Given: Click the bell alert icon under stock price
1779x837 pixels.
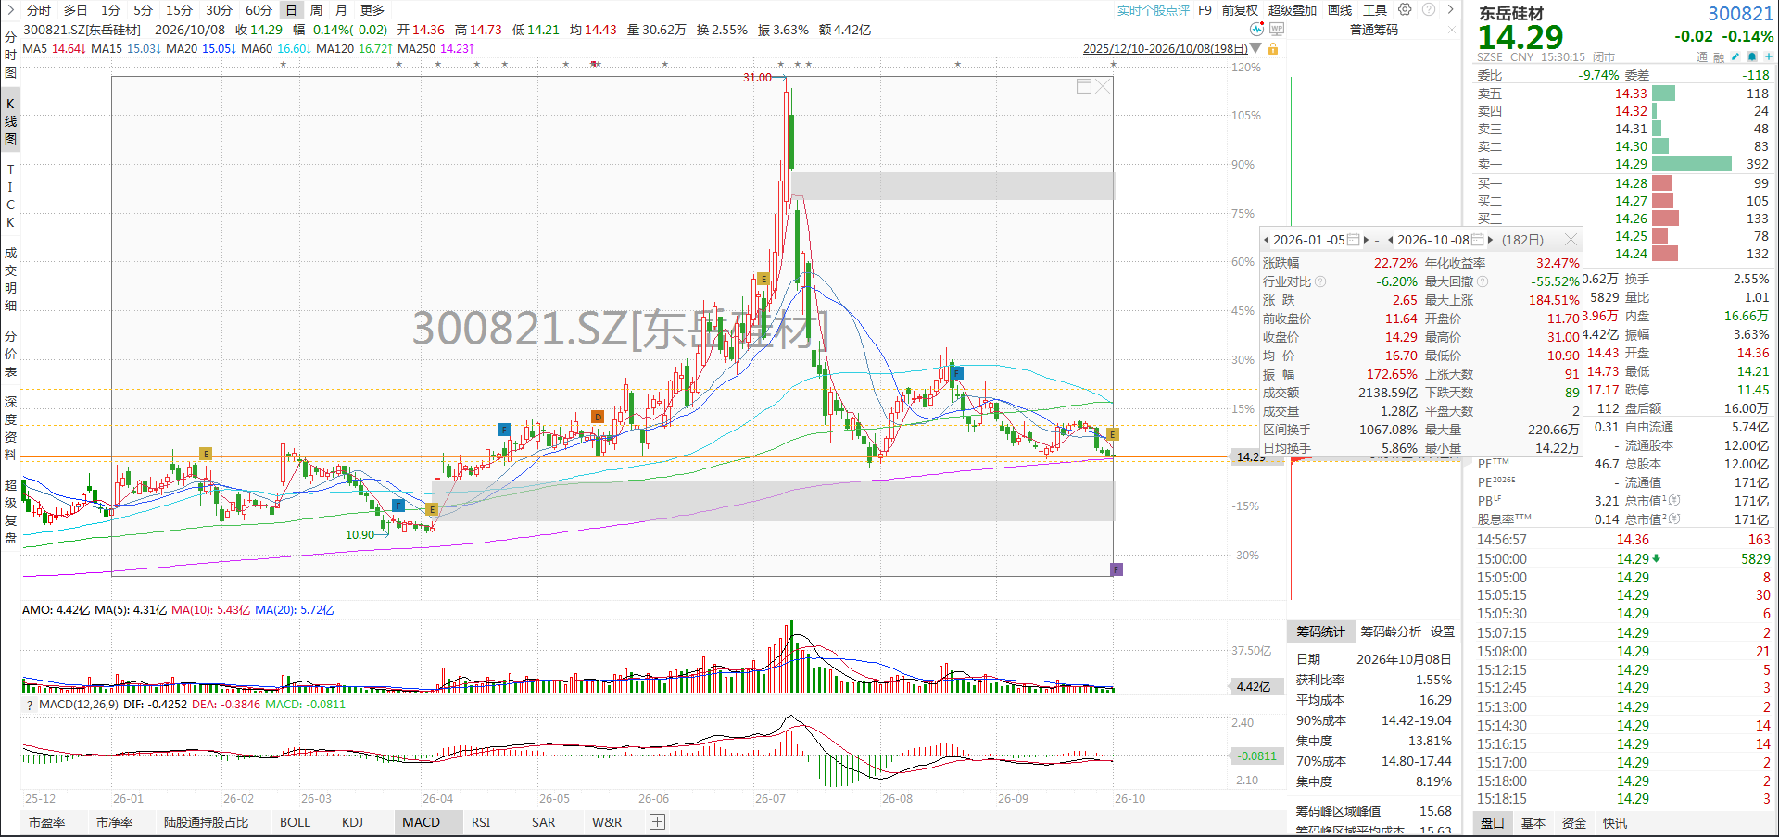Looking at the screenshot, I should coord(1751,56).
